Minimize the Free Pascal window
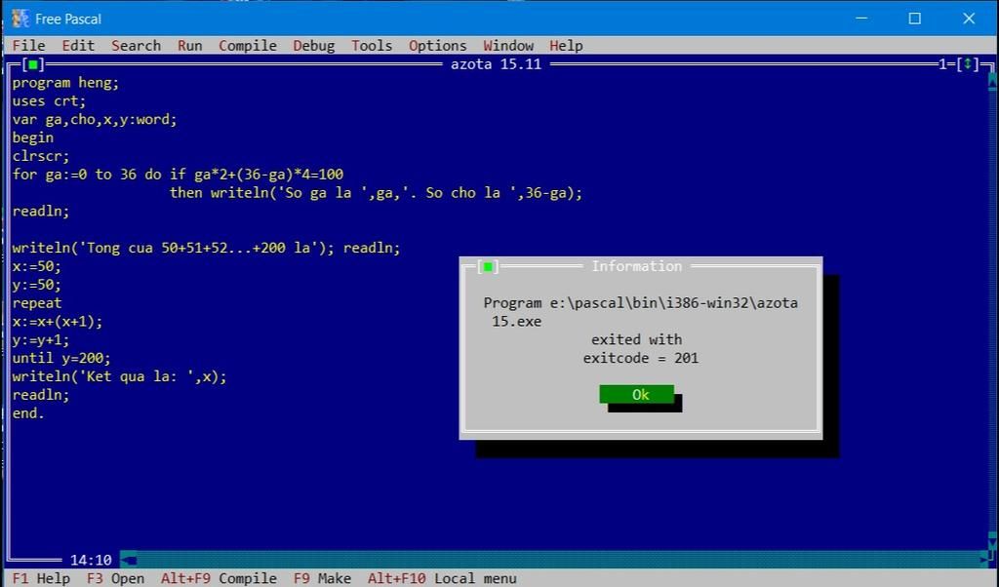The height and width of the screenshot is (587, 999). (x=861, y=19)
